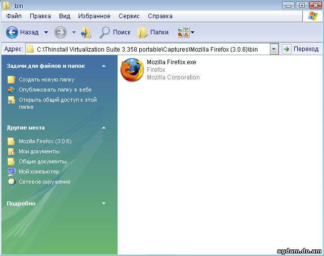324x256 pixels.
Task: Click the Создать новую папку link
Action: tap(46, 79)
